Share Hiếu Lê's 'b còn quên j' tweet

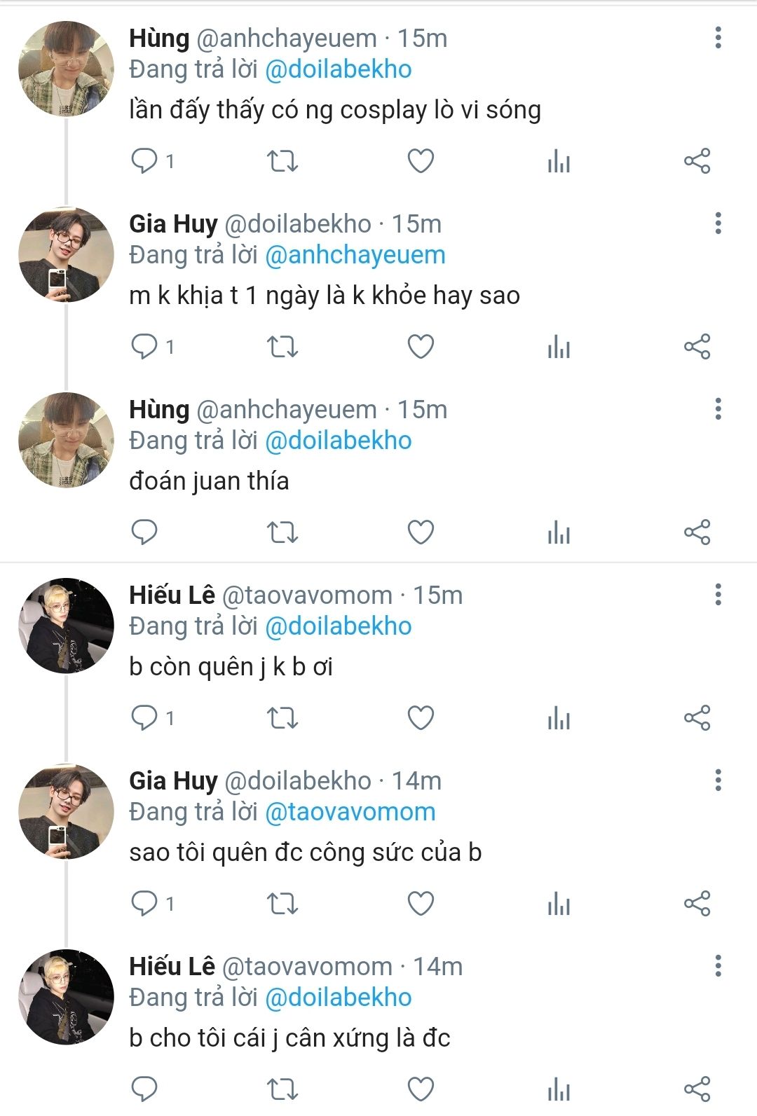pos(697,718)
